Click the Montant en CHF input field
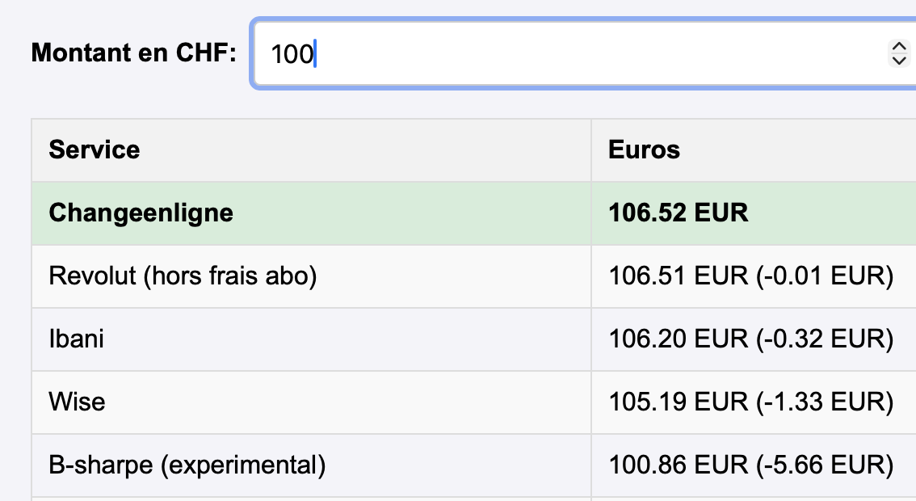 565,53
